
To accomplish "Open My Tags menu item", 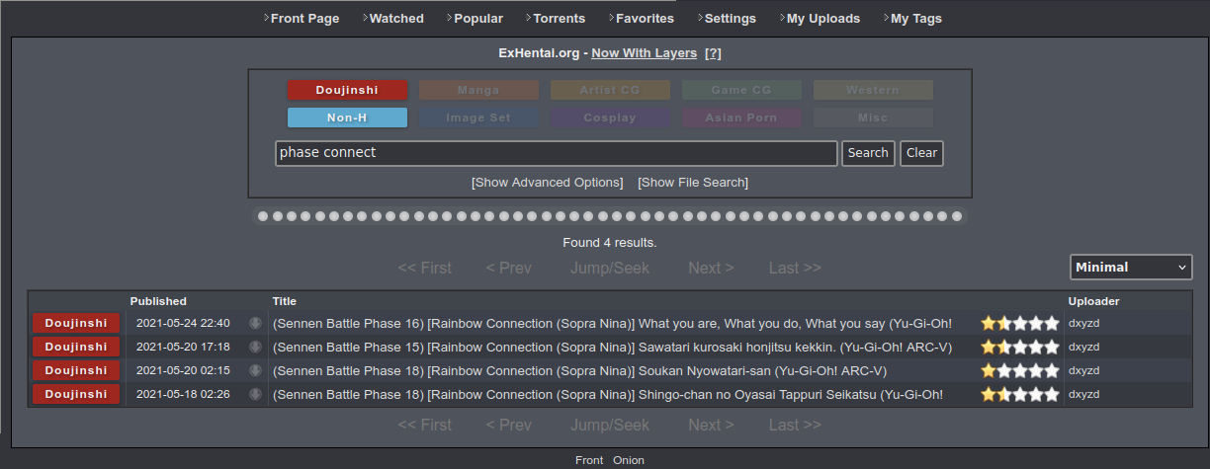I will (x=915, y=19).
